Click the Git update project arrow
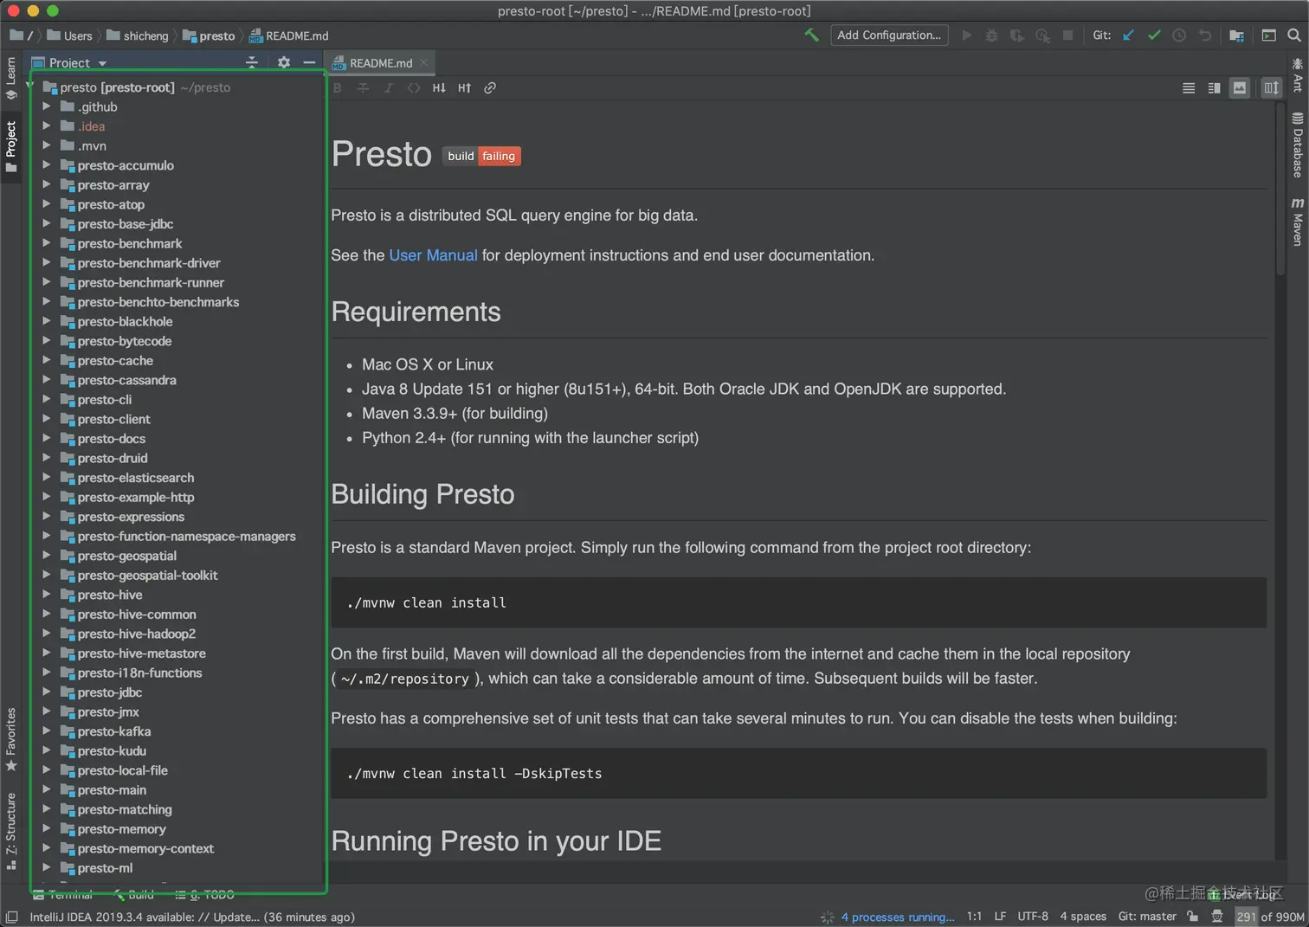This screenshot has height=927, width=1309. pos(1128,35)
